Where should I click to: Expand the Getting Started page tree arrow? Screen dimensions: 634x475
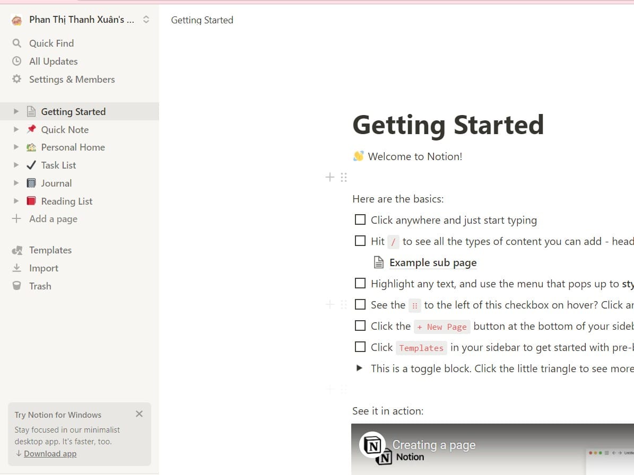pos(16,111)
